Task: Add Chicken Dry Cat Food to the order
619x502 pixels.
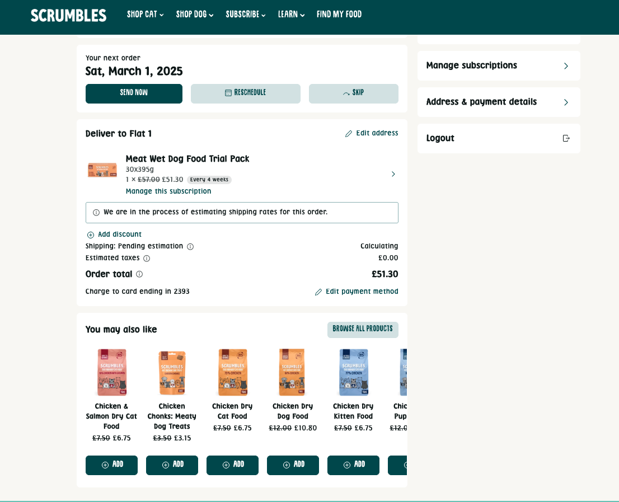Action: 232,465
